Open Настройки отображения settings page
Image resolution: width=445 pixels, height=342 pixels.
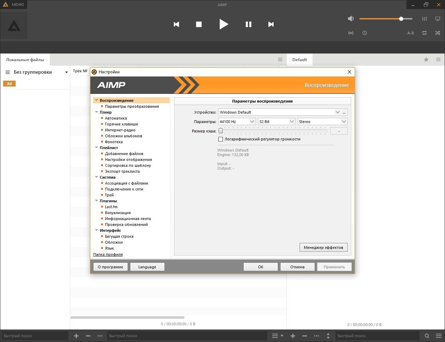(128, 160)
